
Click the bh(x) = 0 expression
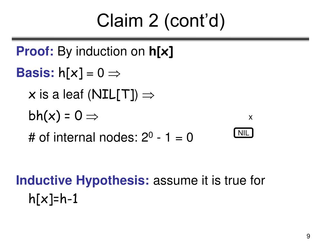pos(55,116)
